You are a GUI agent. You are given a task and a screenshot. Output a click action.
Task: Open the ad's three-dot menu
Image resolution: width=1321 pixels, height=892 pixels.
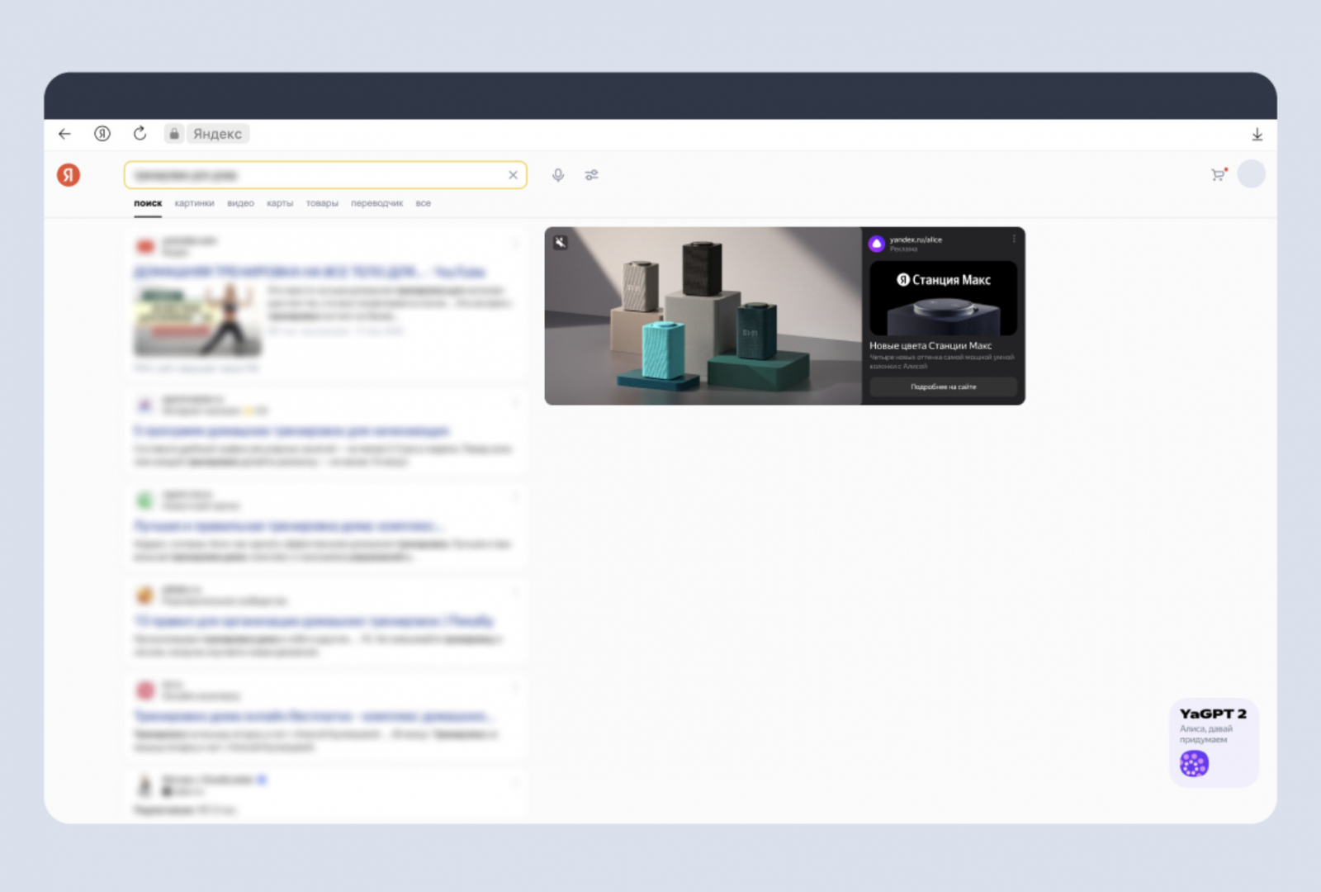tap(1014, 240)
